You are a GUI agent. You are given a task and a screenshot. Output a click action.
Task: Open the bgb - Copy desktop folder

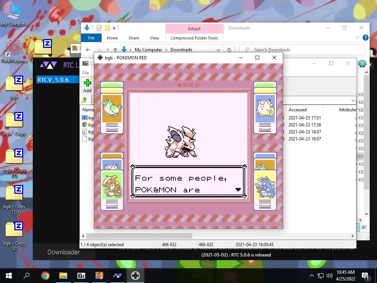[x=14, y=124]
